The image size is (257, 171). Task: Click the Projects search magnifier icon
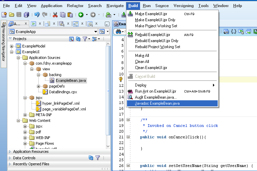[71, 39]
